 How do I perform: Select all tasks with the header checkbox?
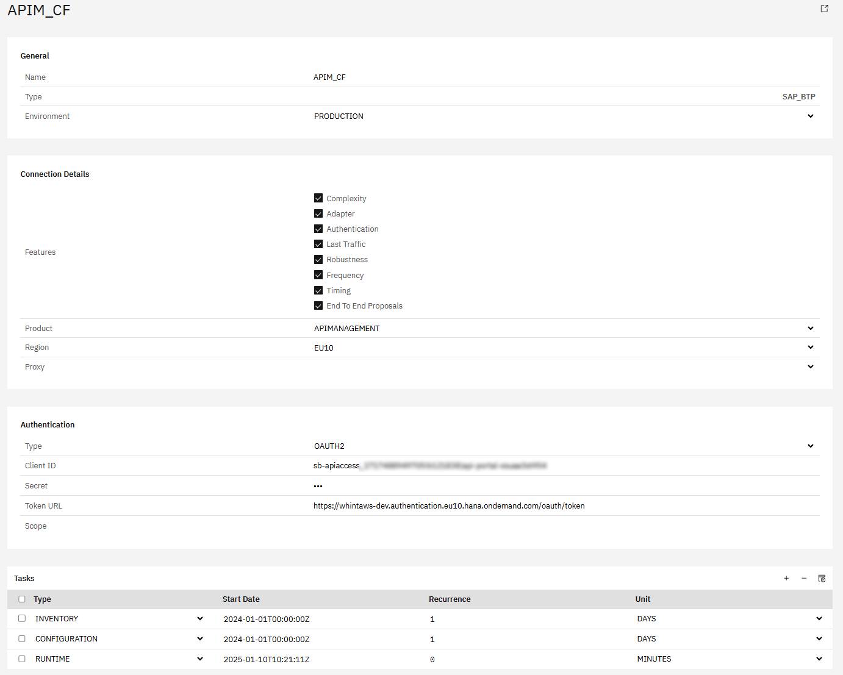tap(22, 599)
